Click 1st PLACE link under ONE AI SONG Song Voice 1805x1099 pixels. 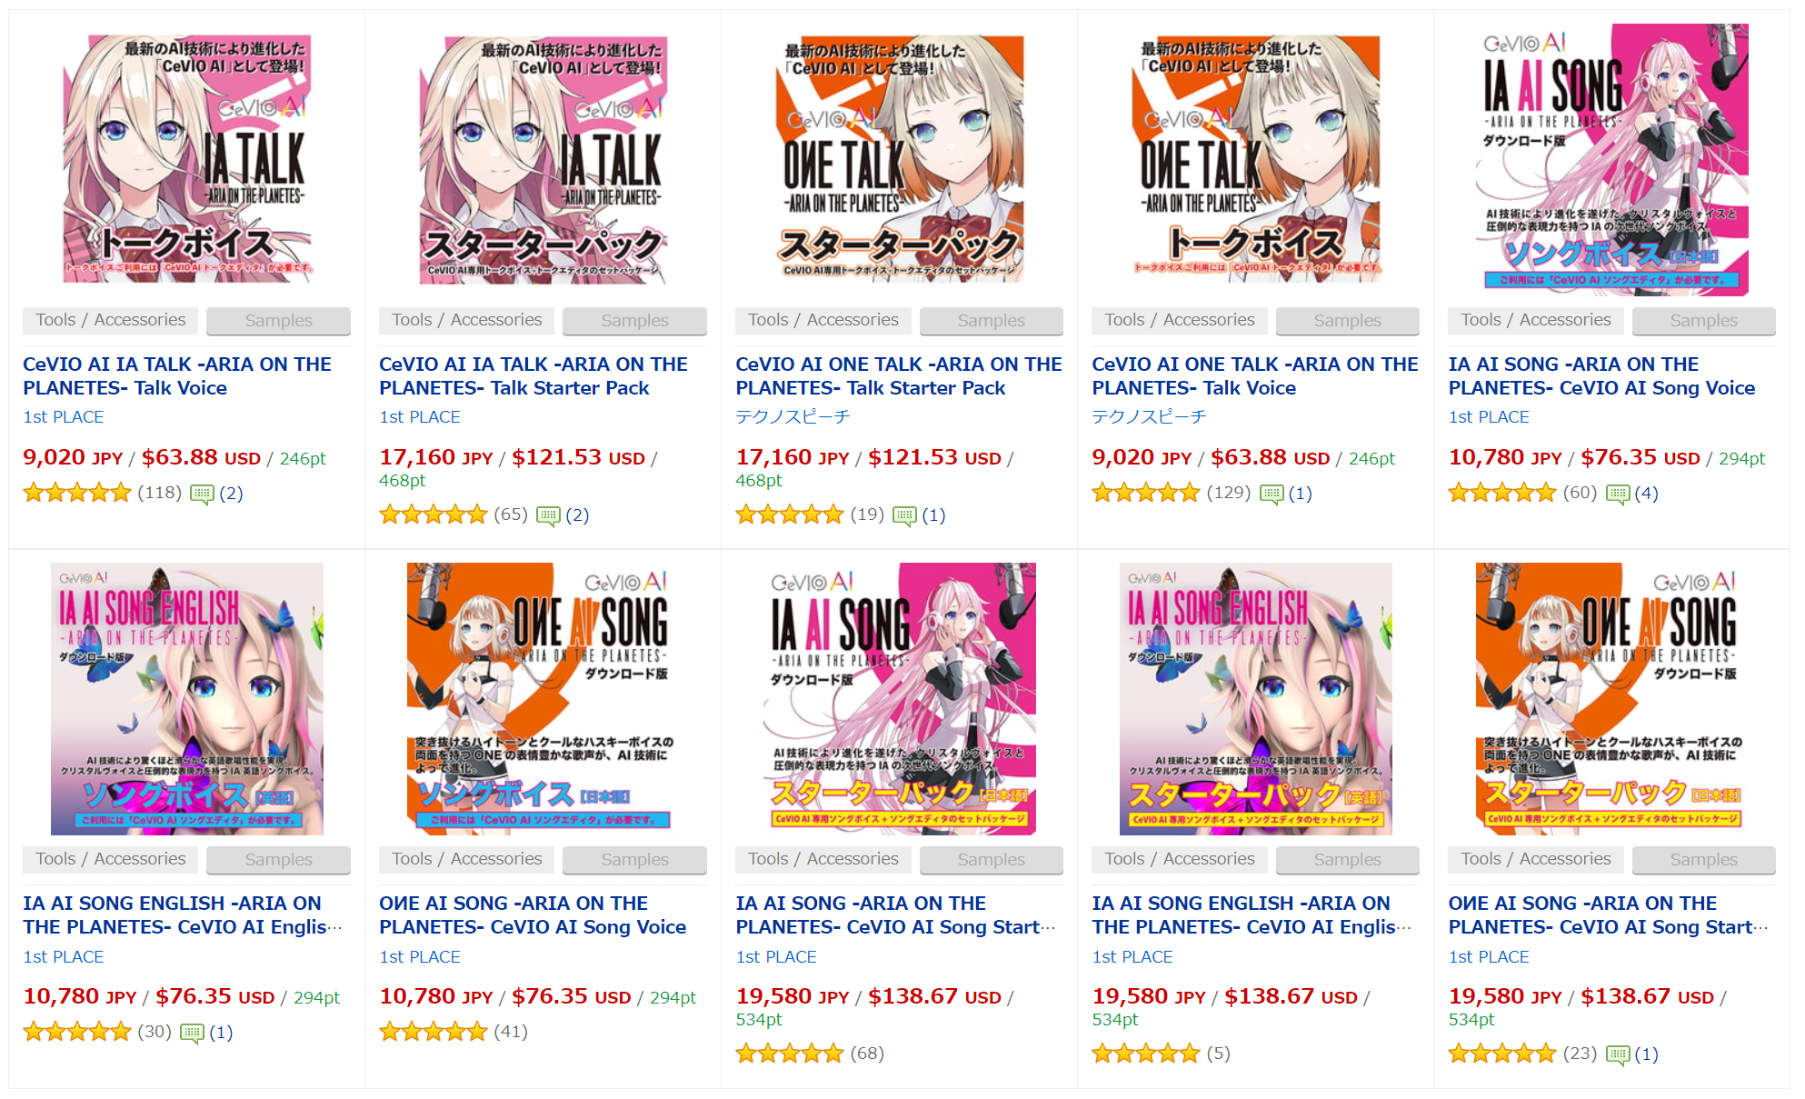point(420,956)
